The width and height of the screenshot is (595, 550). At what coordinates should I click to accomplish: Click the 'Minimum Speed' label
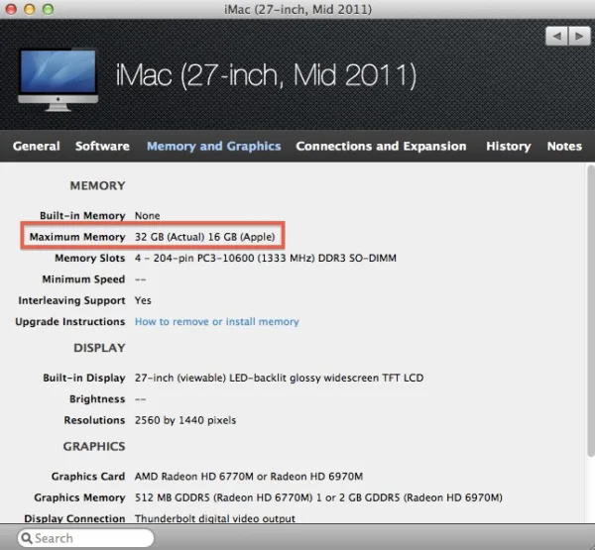(83, 279)
